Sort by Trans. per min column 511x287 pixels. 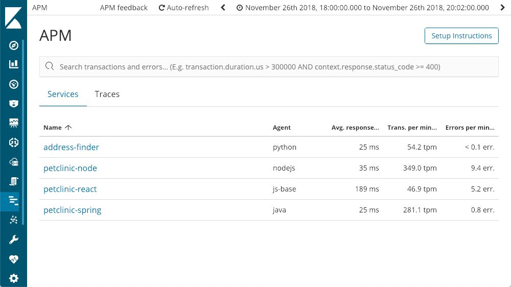click(412, 127)
